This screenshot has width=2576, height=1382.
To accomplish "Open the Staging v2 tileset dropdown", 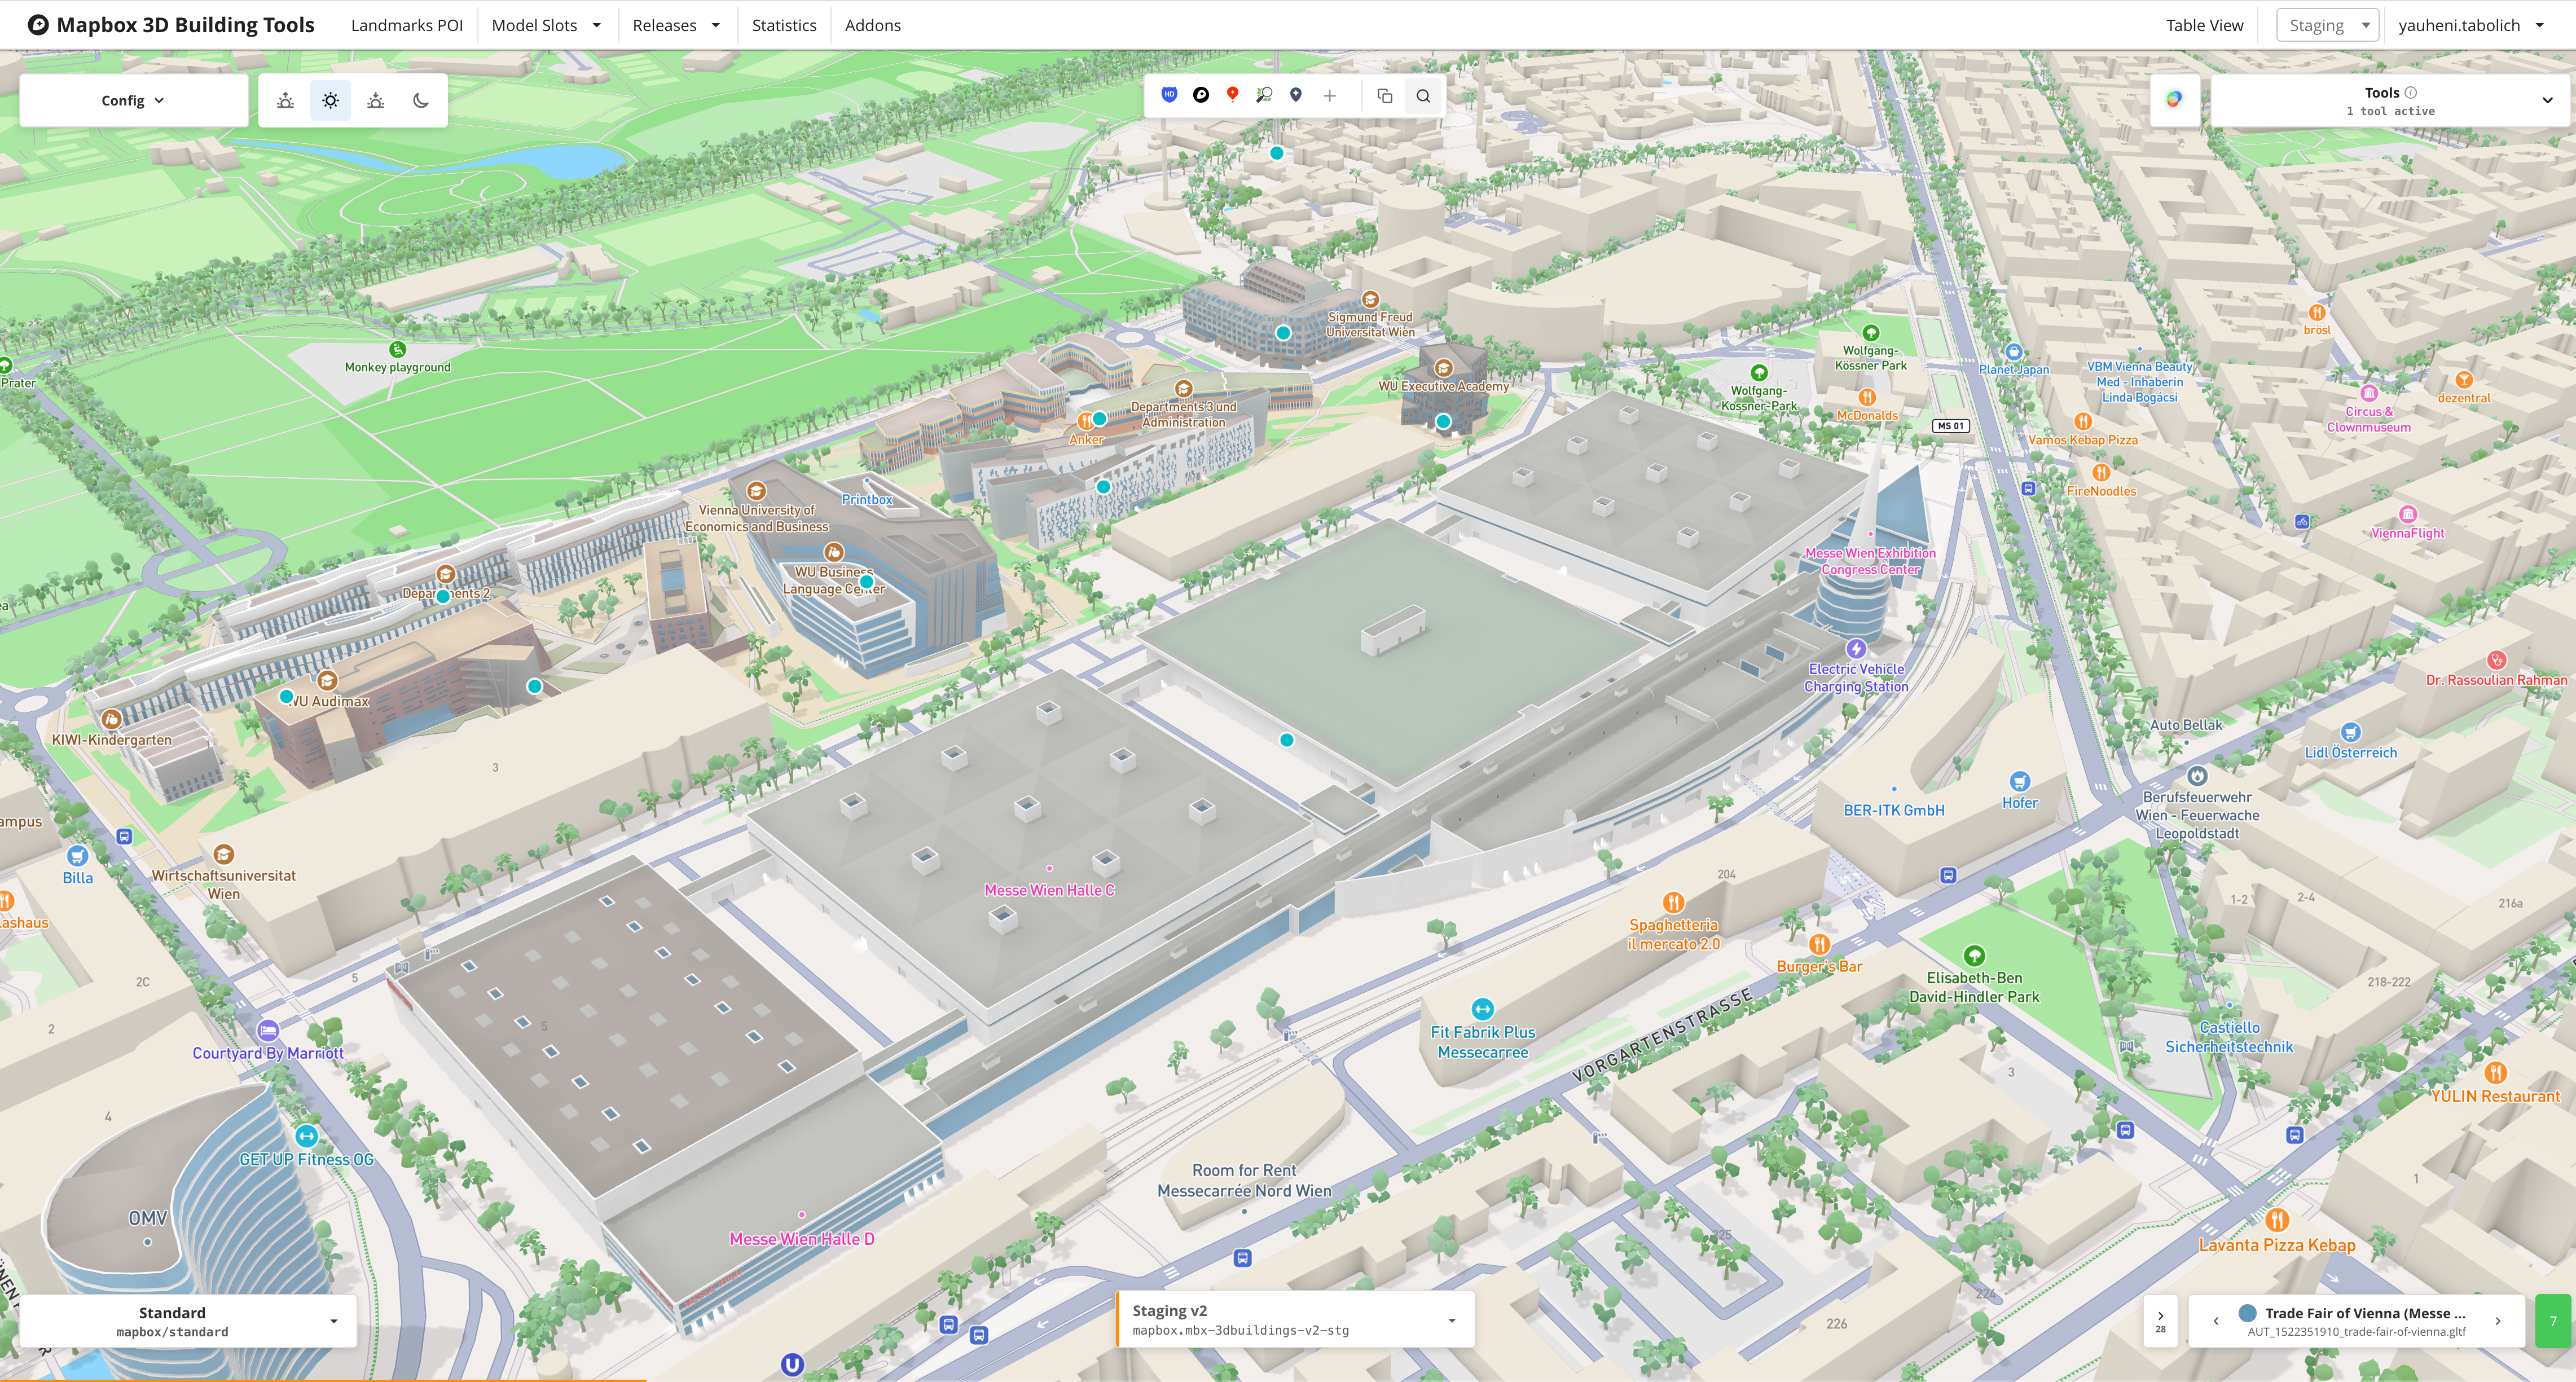I will (1295, 1320).
